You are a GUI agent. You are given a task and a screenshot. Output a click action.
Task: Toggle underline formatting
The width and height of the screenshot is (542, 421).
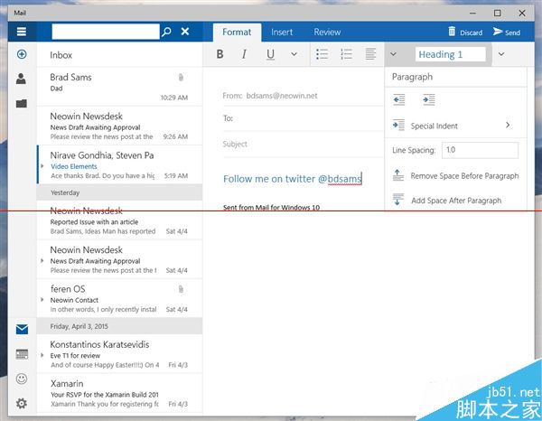[x=270, y=54]
